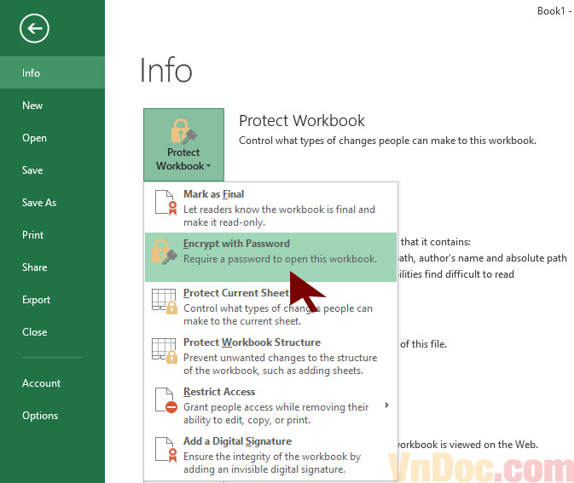Select the Info tab in sidebar
The height and width of the screenshot is (483, 574).
(52, 72)
